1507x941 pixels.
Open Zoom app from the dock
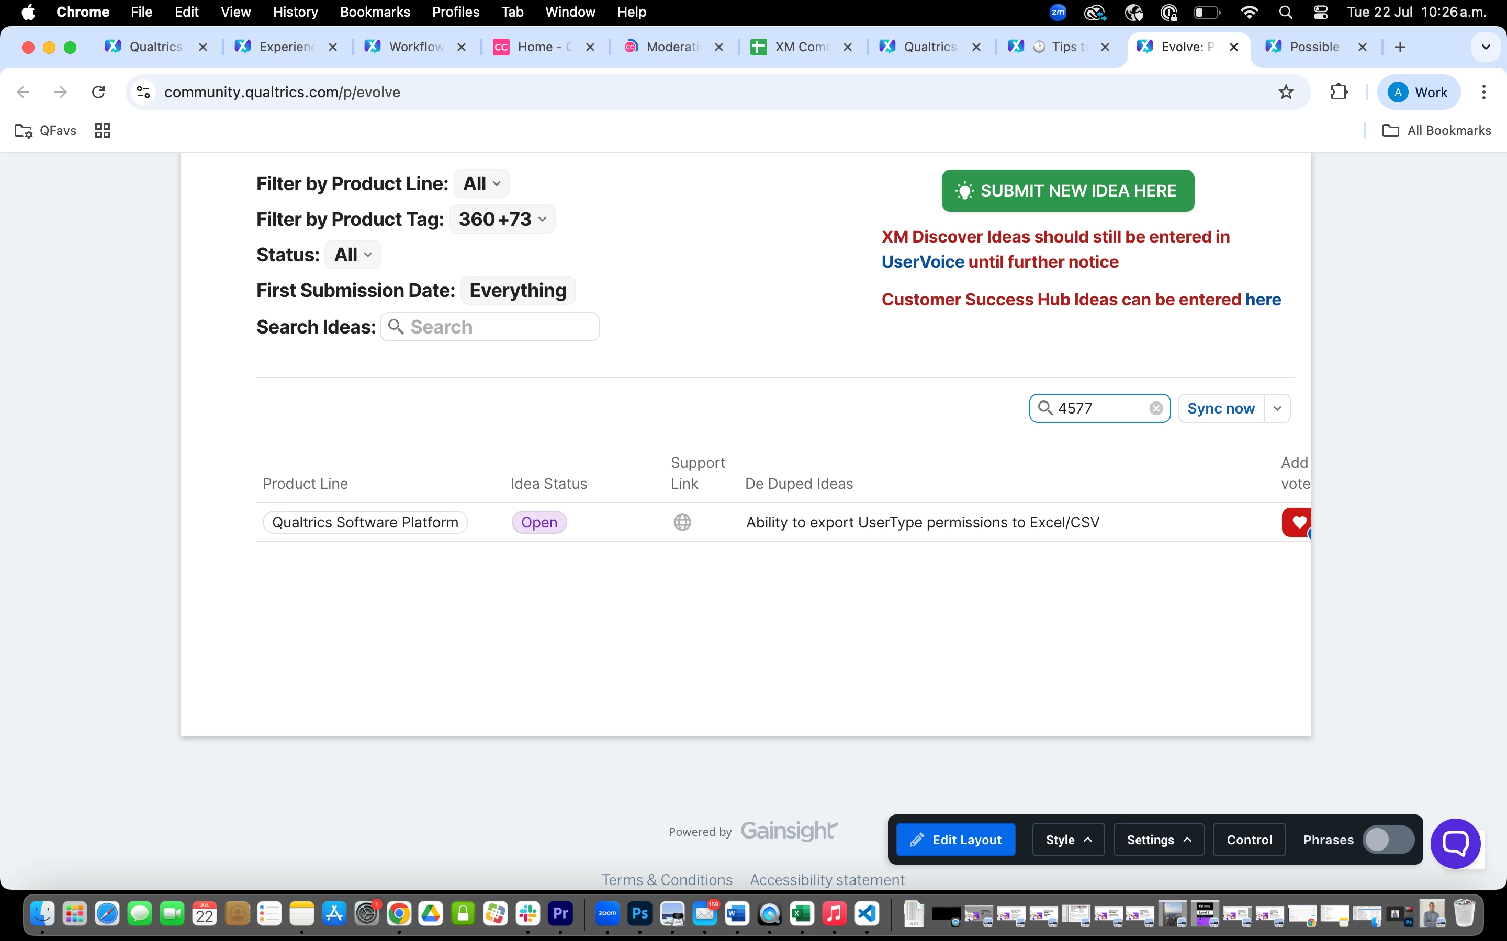[x=607, y=914]
